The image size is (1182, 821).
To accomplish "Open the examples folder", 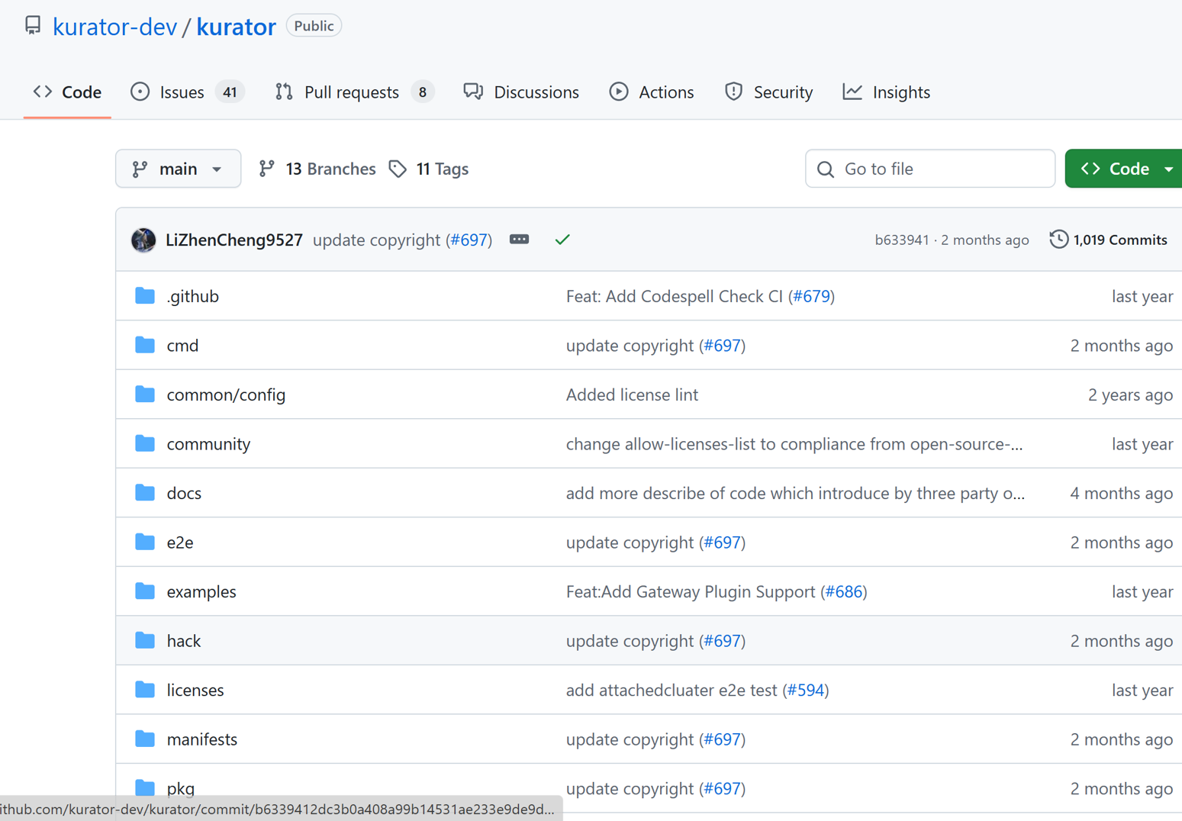I will pyautogui.click(x=201, y=591).
